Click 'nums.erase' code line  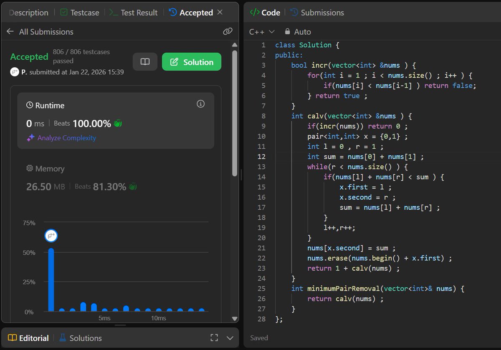coord(380,258)
